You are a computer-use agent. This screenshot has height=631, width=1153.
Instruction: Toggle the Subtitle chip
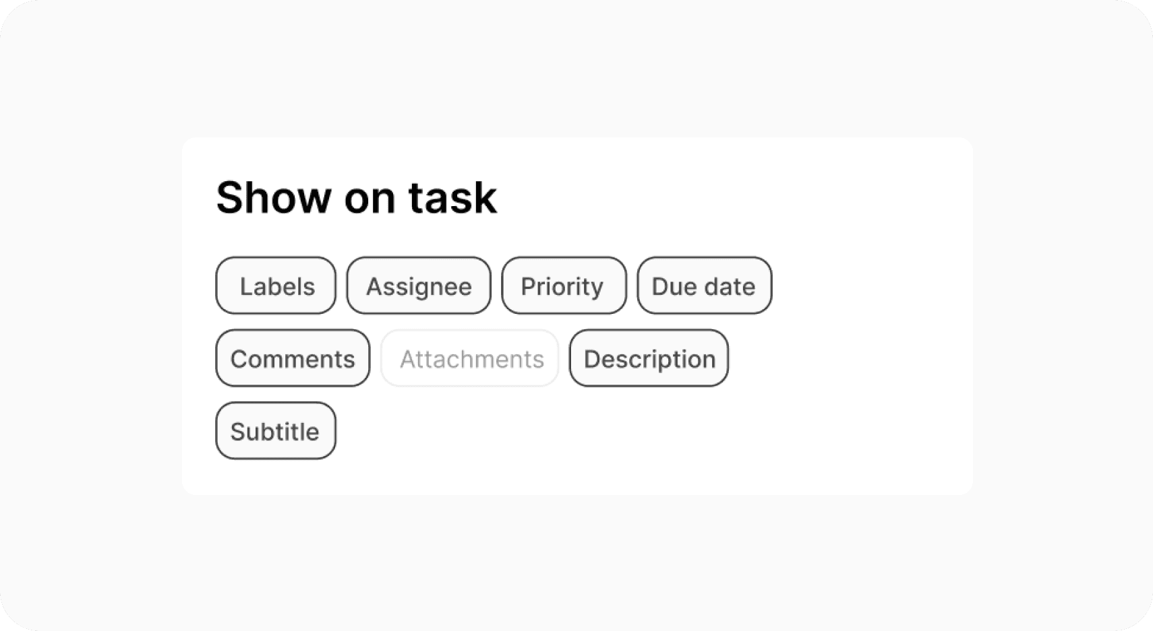(x=276, y=431)
